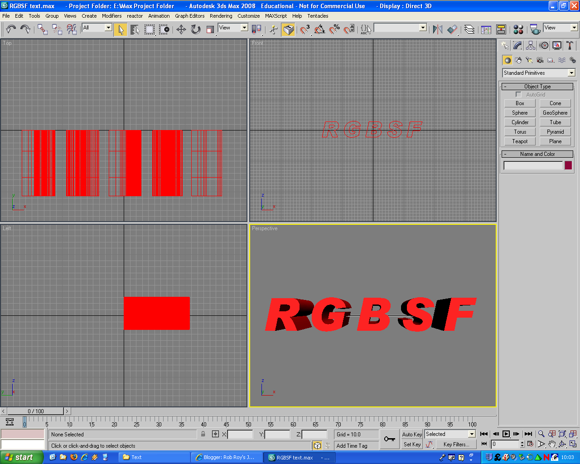Screen dimensions: 580x464
Task: Open the Windows Start button
Action: 22,457
